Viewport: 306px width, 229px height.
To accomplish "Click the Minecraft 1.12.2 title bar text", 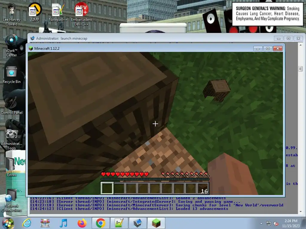I will point(47,49).
